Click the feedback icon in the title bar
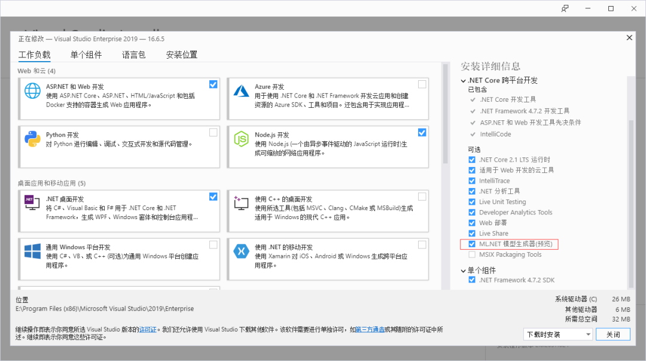This screenshot has width=646, height=361. 565,8
